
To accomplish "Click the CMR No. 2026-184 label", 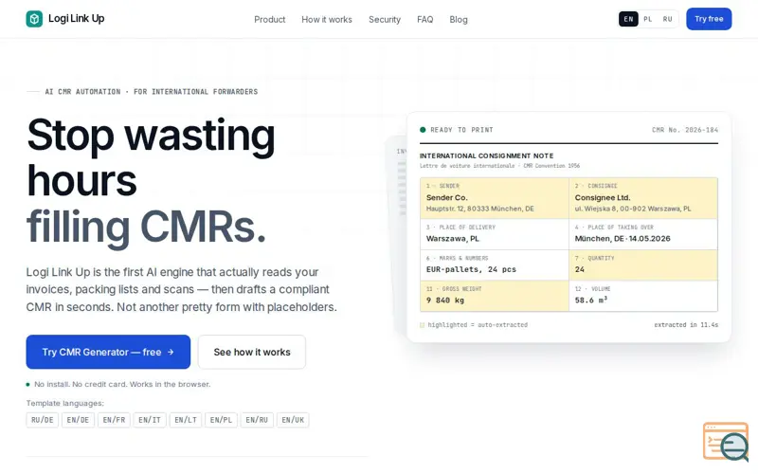I will (684, 130).
